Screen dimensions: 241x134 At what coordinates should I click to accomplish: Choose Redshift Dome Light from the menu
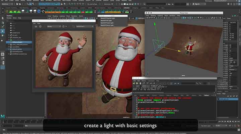pyautogui.click(x=106, y=25)
